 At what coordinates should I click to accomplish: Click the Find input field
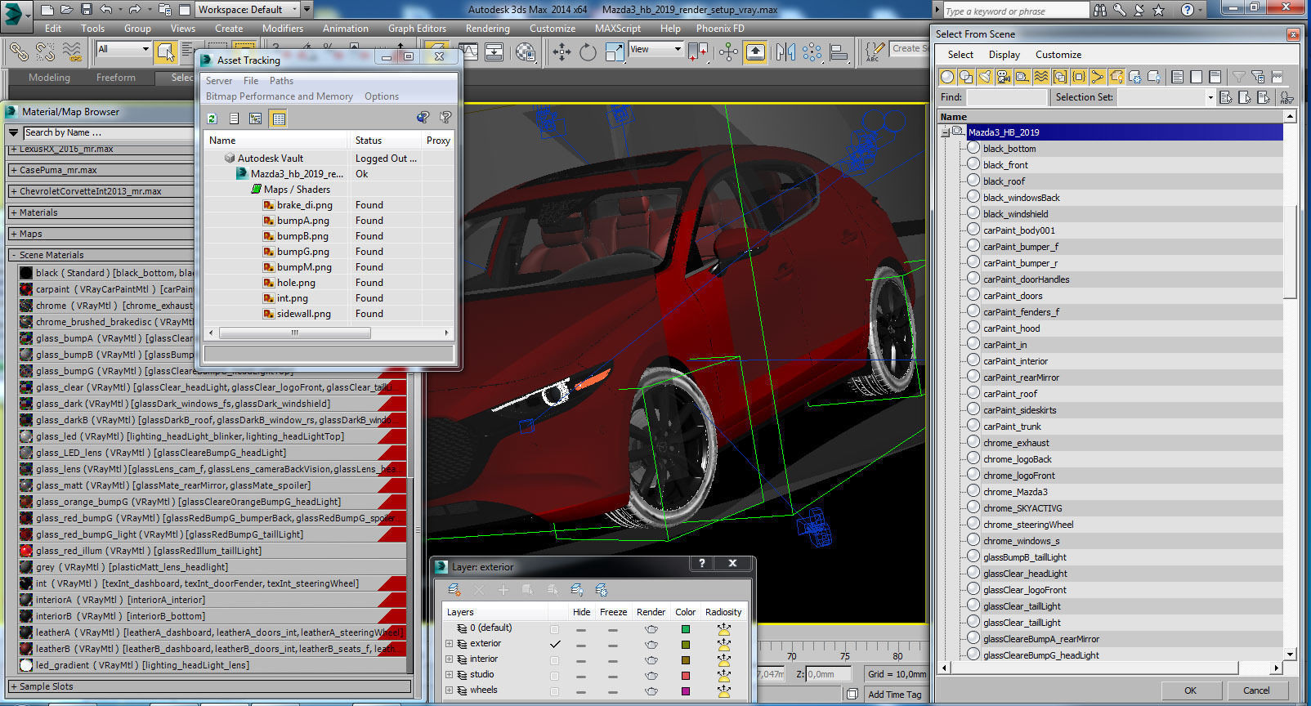(x=1006, y=97)
